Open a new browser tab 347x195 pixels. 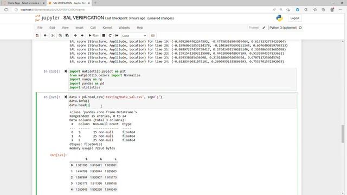pyautogui.click(x=95, y=3)
